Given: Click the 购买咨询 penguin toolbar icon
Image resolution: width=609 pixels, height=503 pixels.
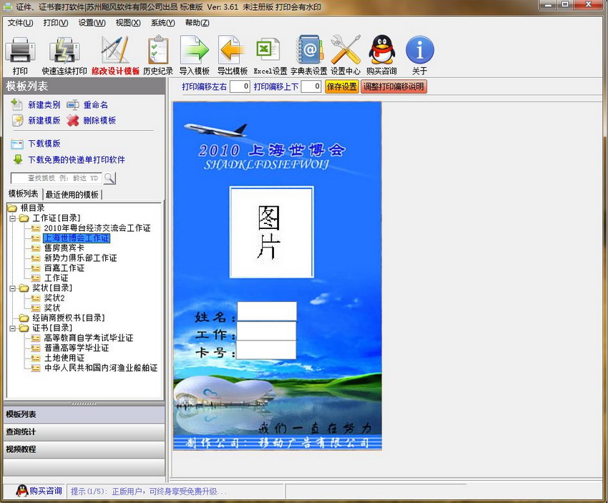Looking at the screenshot, I should 382,49.
